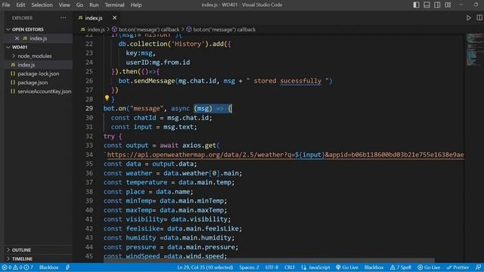Open the package-lock.json file
Image resolution: width=484 pixels, height=272 pixels.
tap(39, 74)
